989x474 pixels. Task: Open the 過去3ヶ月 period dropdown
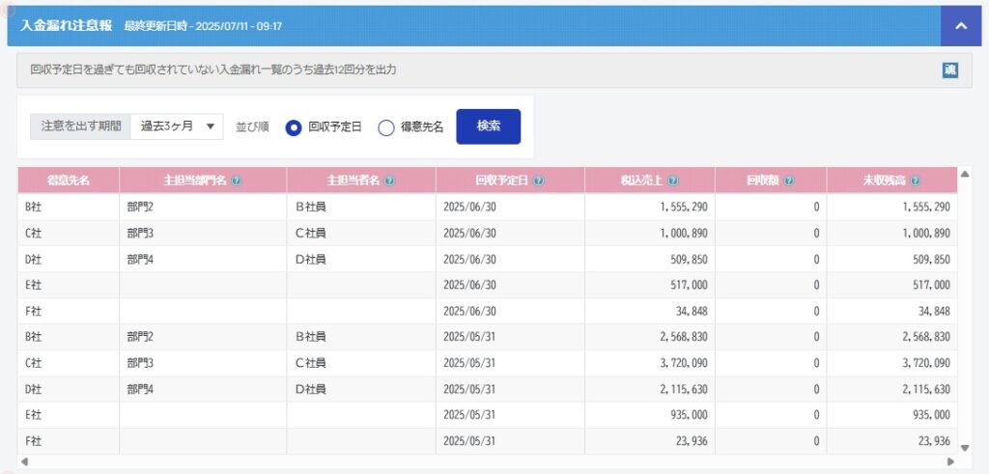177,126
